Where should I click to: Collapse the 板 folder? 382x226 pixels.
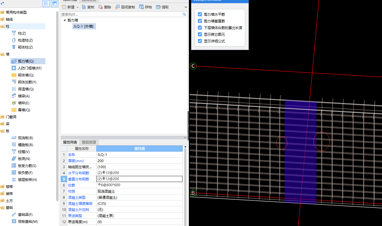click(3, 131)
